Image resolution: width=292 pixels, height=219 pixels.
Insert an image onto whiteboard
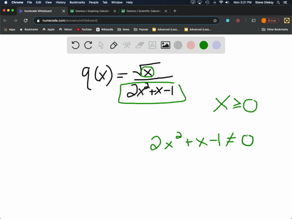(165, 45)
